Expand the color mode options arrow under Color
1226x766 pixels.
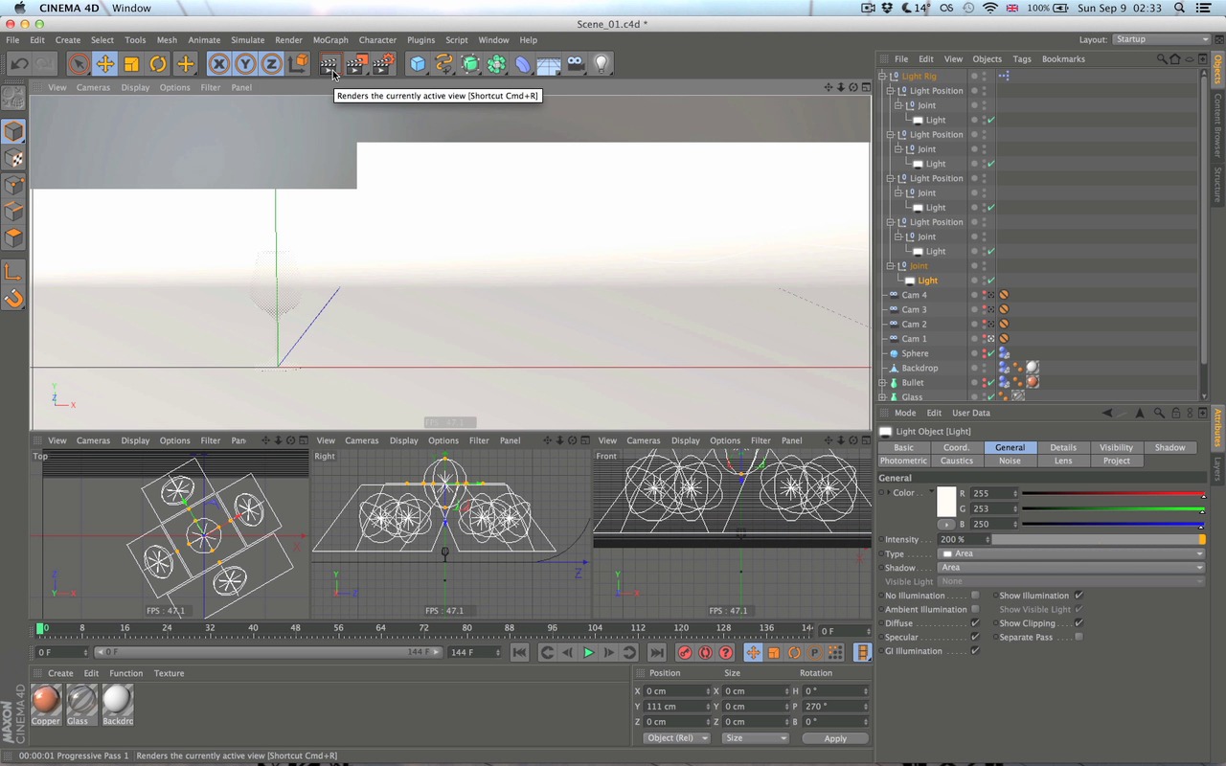[947, 524]
